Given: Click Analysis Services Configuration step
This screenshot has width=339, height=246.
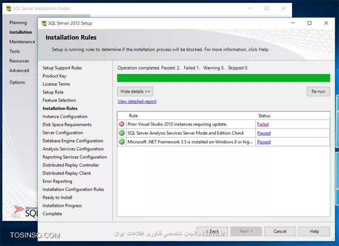Looking at the screenshot, I should (x=73, y=149).
